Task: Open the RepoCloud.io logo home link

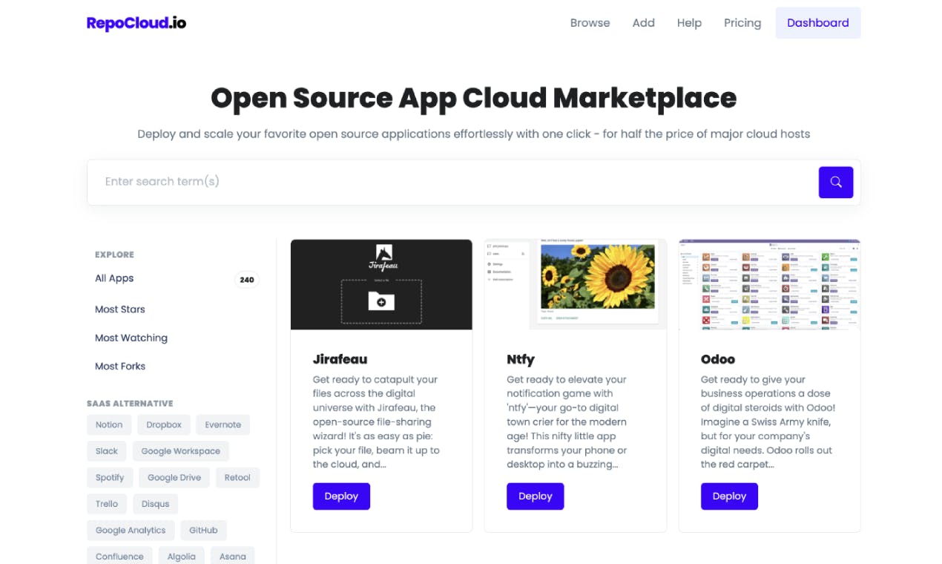Action: point(136,23)
